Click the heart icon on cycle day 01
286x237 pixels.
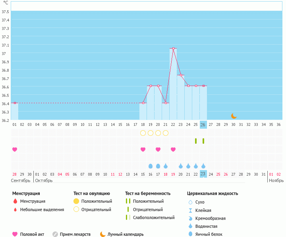point(15,149)
